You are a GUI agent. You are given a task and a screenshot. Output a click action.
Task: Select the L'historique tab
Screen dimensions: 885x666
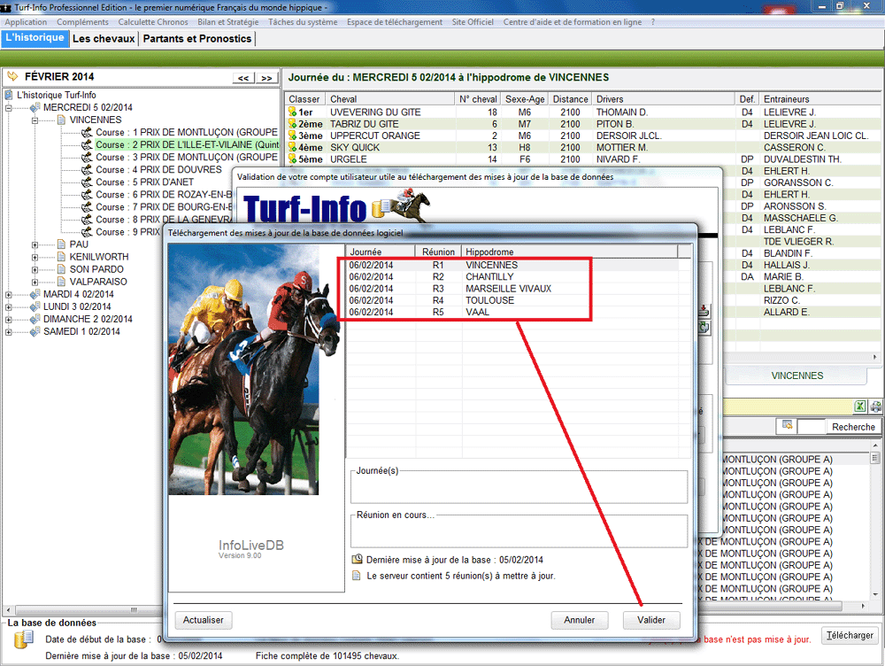click(x=35, y=38)
